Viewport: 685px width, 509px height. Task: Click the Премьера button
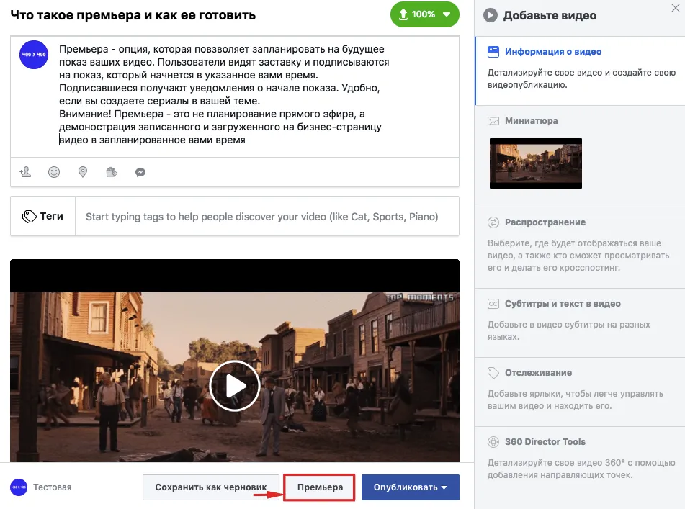[x=320, y=487]
